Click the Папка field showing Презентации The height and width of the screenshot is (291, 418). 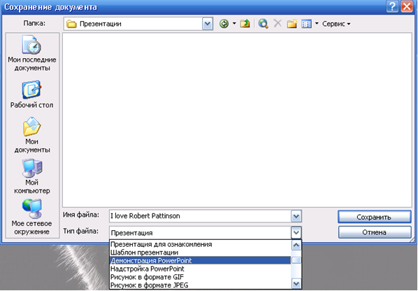click(x=134, y=24)
